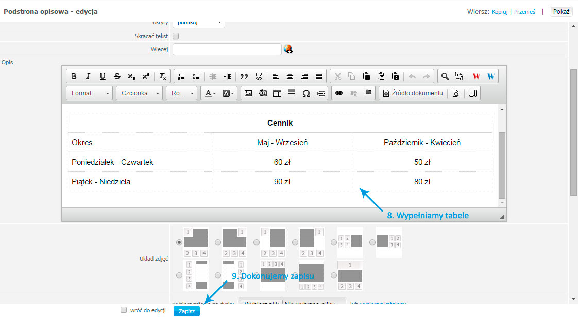Select photo layout with image 1 top-left
The height and width of the screenshot is (317, 578).
point(179,242)
